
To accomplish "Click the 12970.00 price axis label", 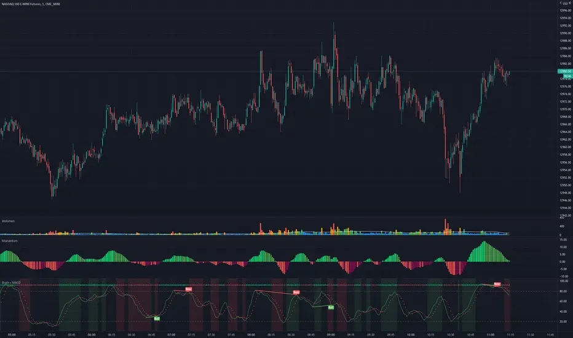I will point(566,109).
